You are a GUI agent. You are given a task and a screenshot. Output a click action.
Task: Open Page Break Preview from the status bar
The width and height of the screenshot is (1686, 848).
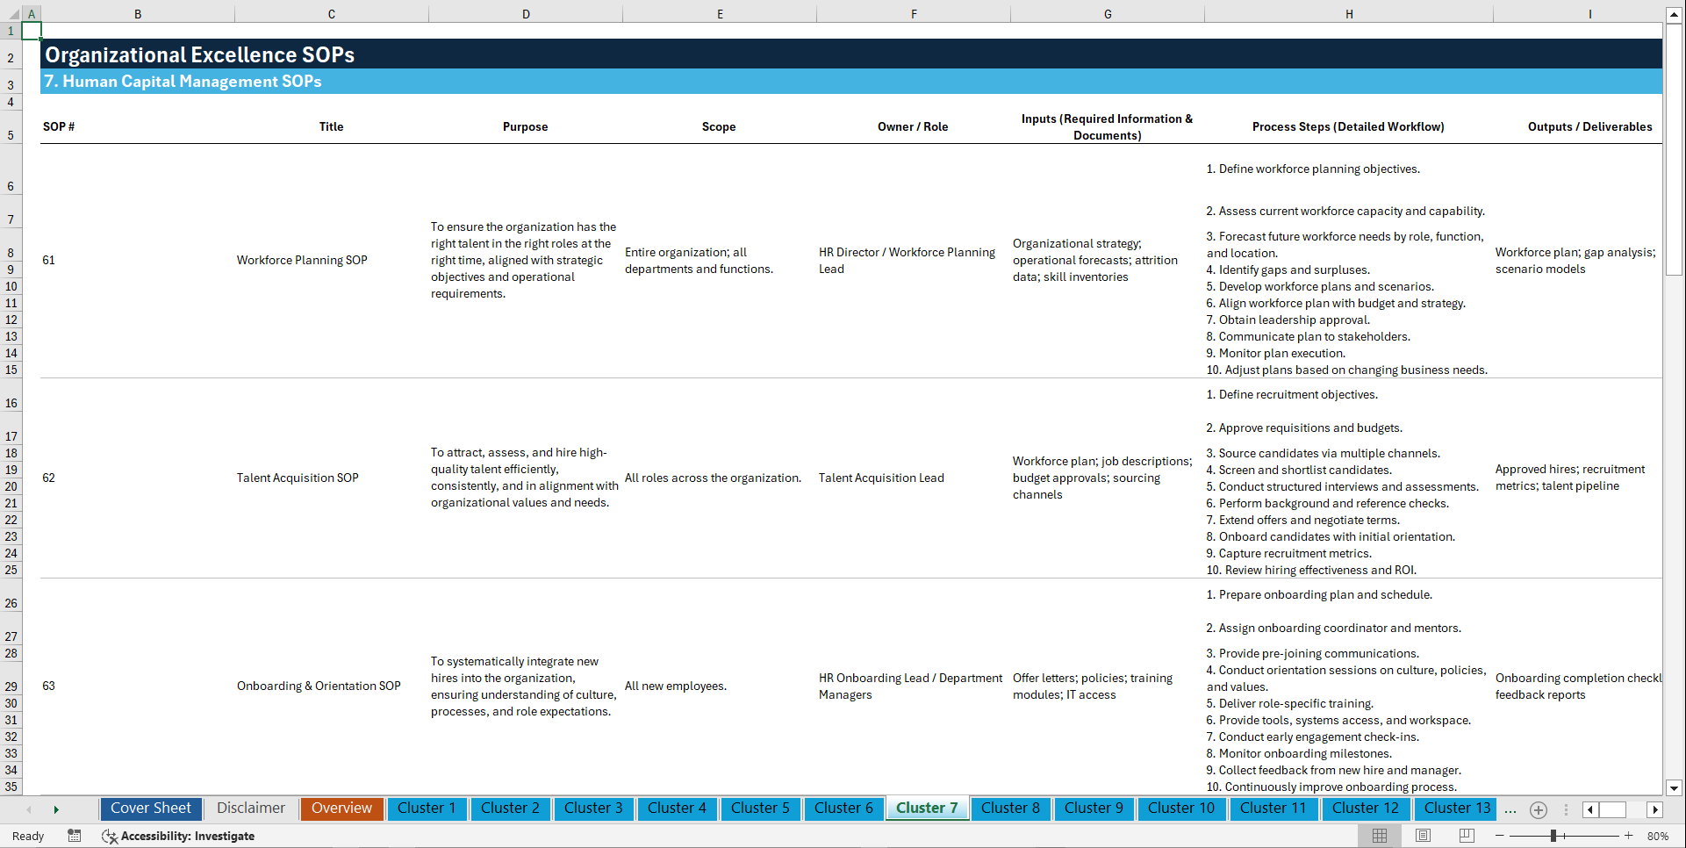(1466, 836)
